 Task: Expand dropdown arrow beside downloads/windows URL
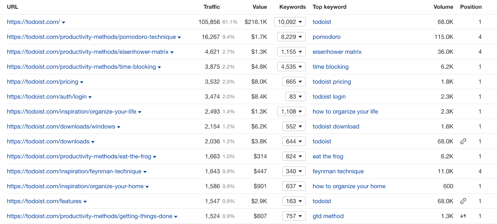tap(119, 127)
